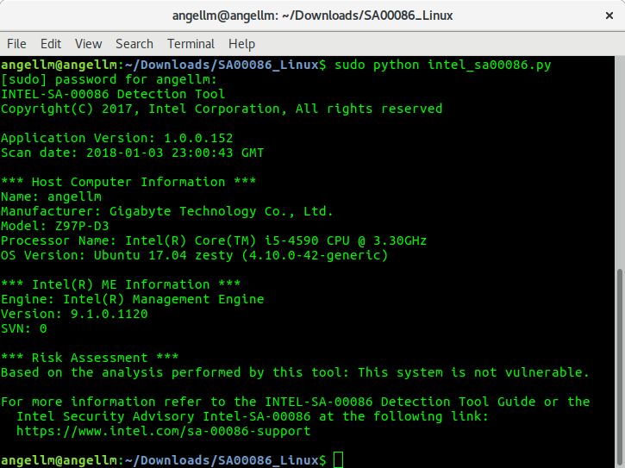
Task: Open the Terminal menu
Action: pyautogui.click(x=191, y=44)
